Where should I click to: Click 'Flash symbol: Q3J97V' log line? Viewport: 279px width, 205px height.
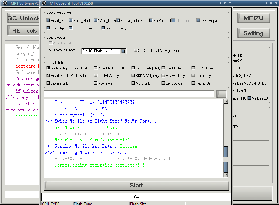point(79,115)
